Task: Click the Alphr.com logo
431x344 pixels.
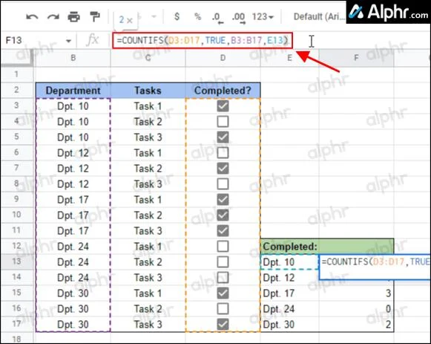Action: point(388,12)
